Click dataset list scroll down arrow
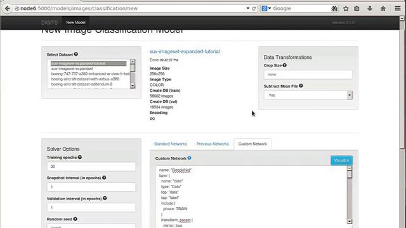 (133, 85)
